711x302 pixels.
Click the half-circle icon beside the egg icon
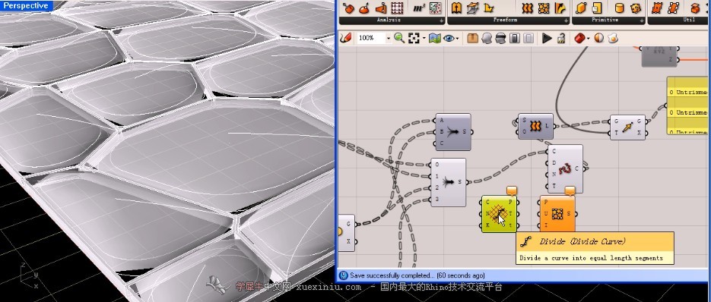click(599, 38)
